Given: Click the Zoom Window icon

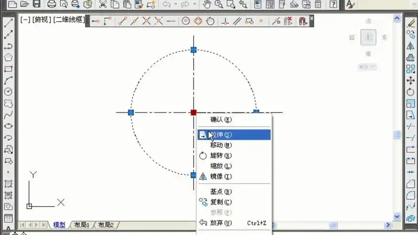Looking at the screenshot, I should (x=230, y=4).
